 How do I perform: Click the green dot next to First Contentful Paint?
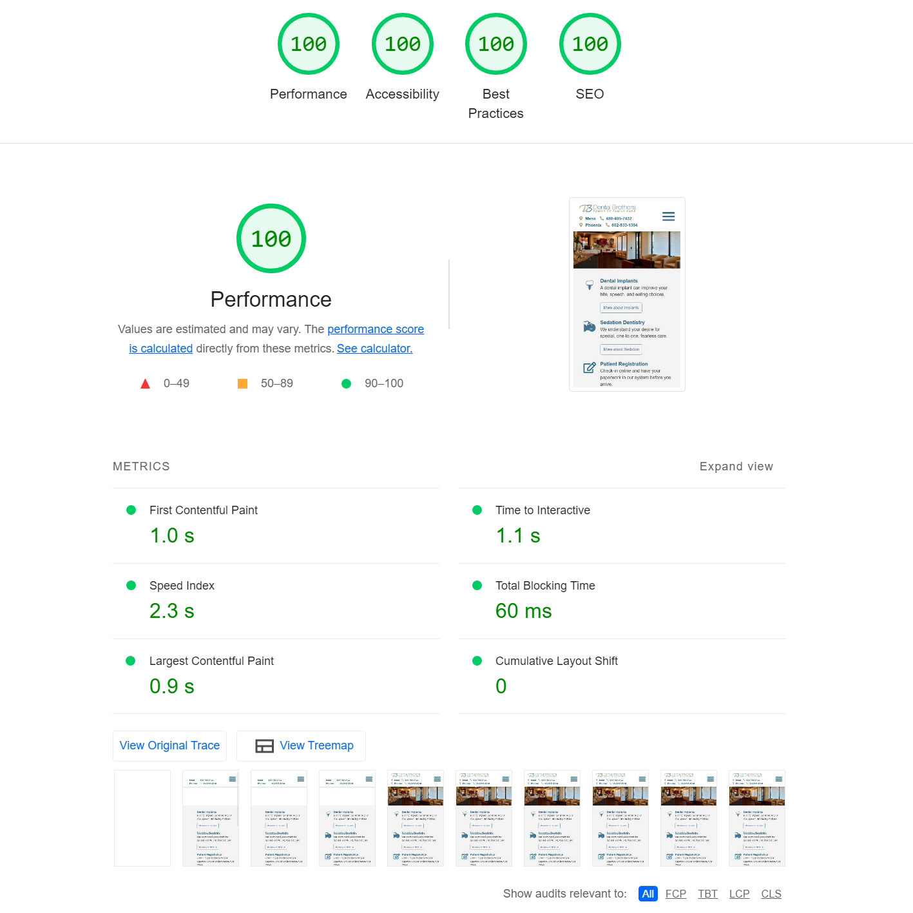point(131,510)
